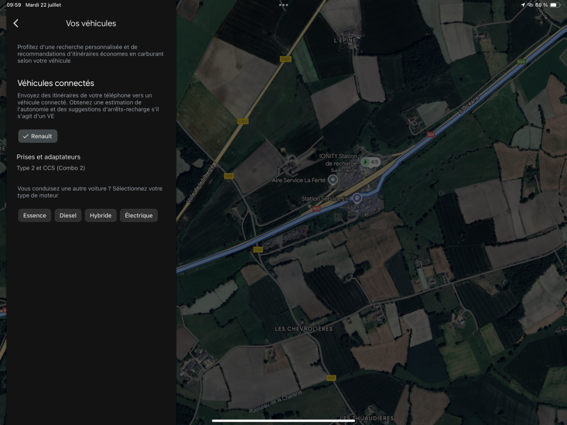Deselect the Renault connected vehicle chip

coord(38,136)
